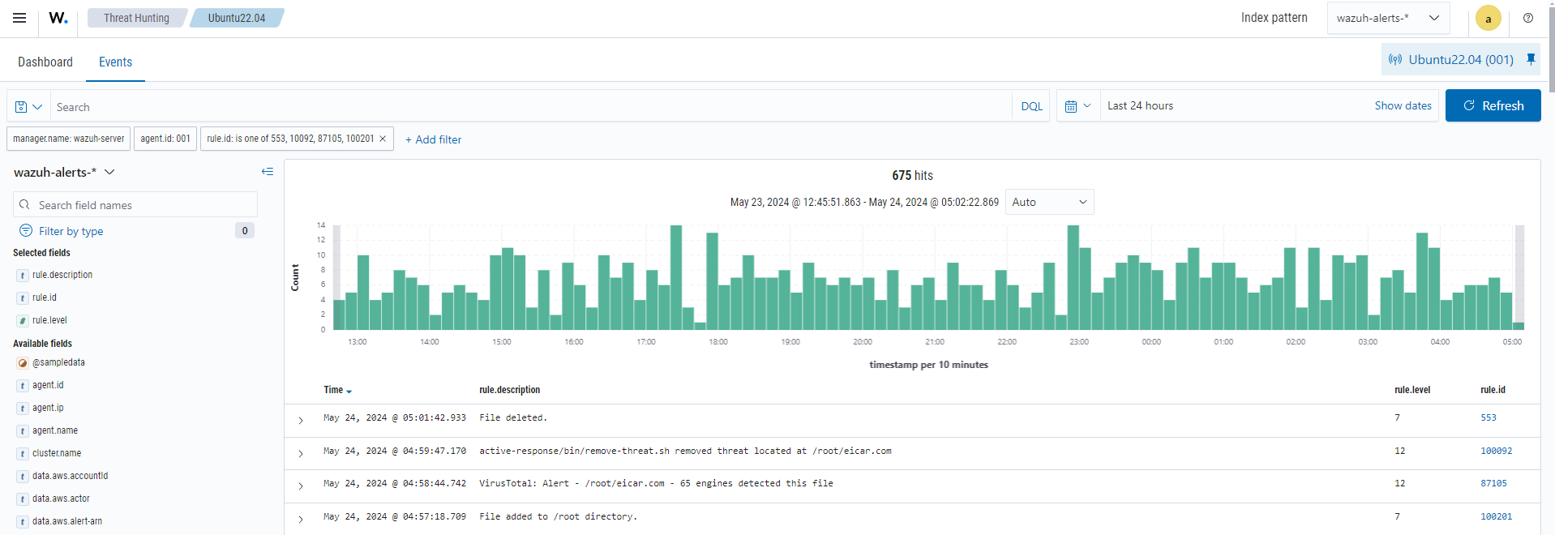Switch to the Dashboard tab

coord(45,62)
